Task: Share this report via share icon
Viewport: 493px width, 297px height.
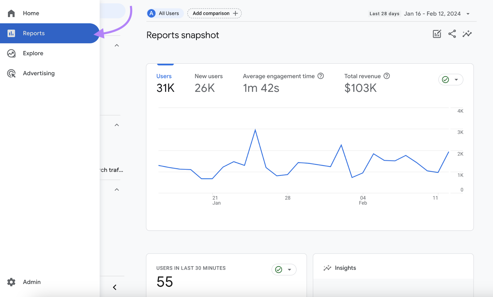Action: point(452,34)
